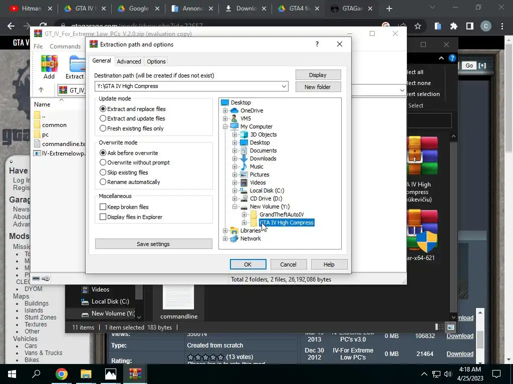Click the Videos film icon in tree

tap(244, 182)
